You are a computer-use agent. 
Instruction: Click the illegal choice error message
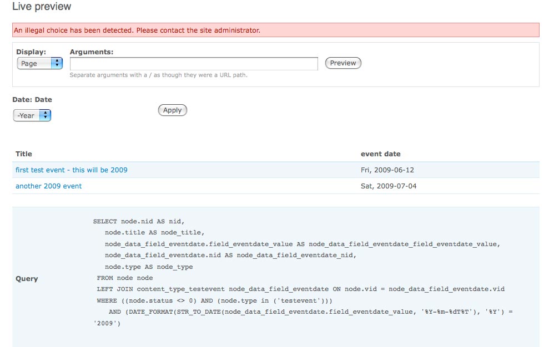pyautogui.click(x=137, y=30)
